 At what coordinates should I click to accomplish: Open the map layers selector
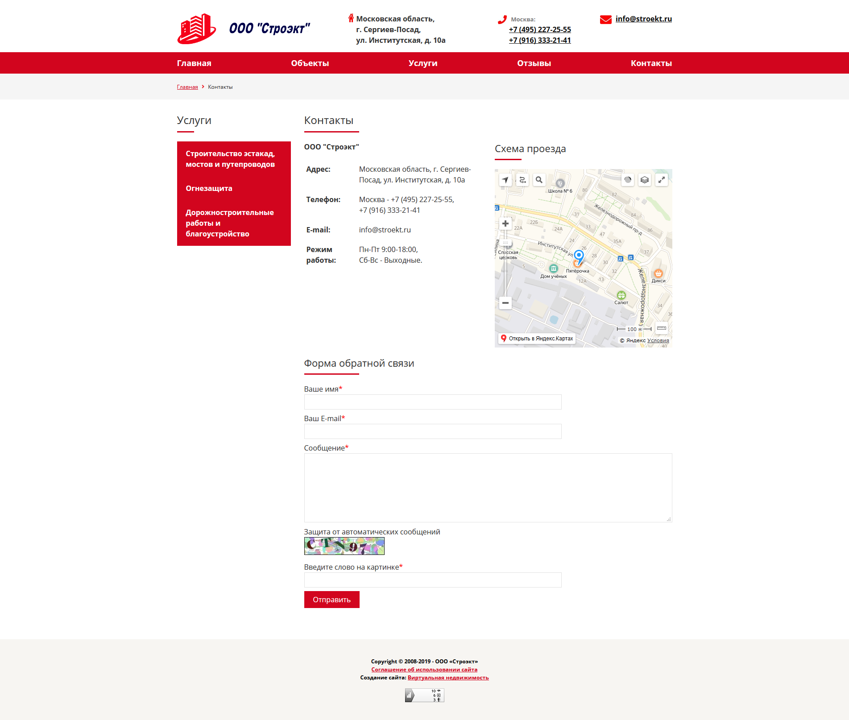(x=645, y=180)
